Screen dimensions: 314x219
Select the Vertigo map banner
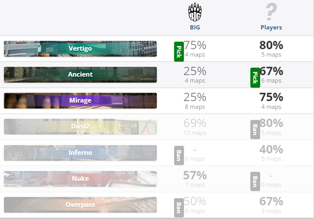(80, 49)
